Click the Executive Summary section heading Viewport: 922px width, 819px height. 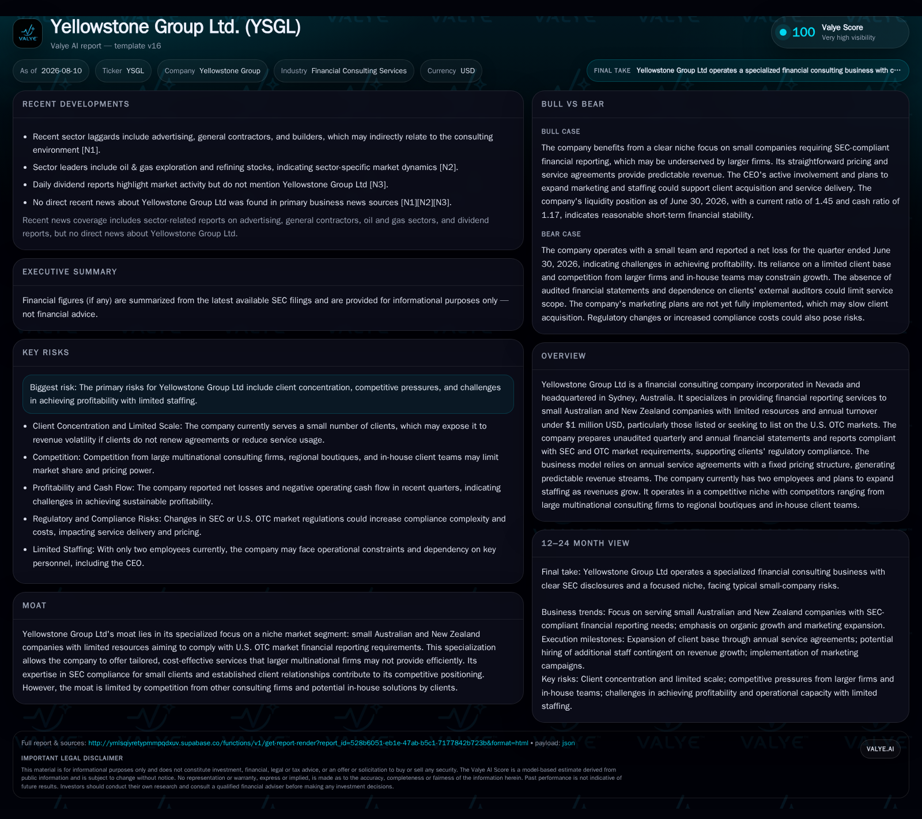(70, 272)
